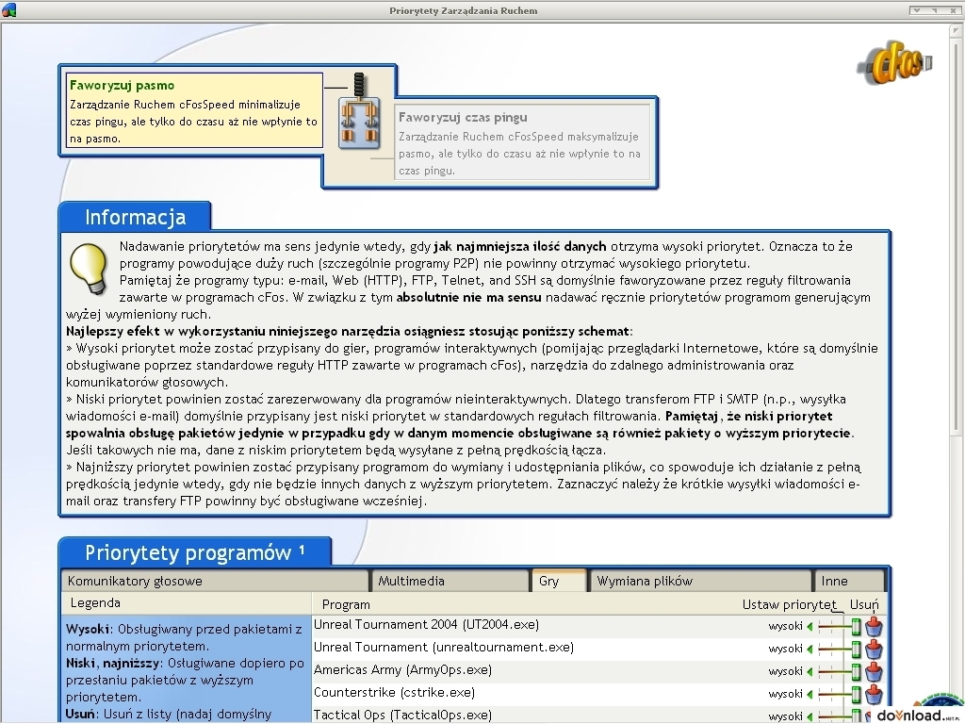The image size is (965, 724).
Task: Click 'wysoki' value for Americas Army
Action: [x=785, y=671]
